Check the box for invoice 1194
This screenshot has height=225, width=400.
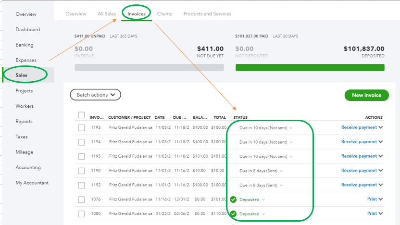pyautogui.click(x=81, y=142)
